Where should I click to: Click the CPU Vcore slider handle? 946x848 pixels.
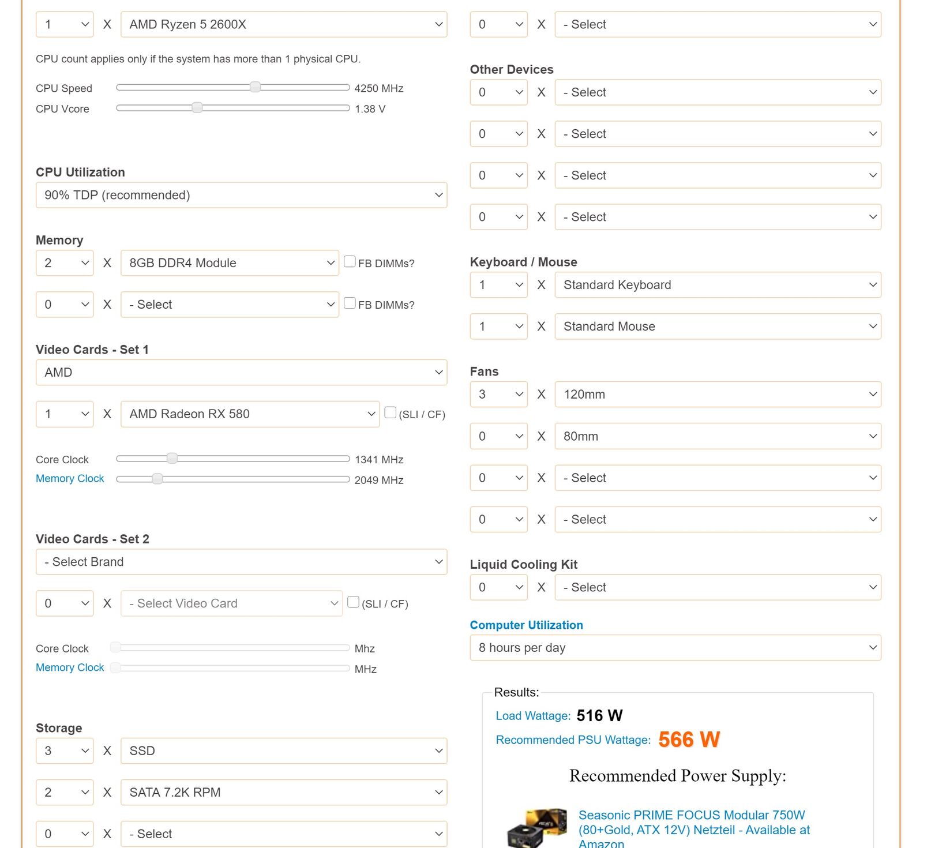[197, 108]
